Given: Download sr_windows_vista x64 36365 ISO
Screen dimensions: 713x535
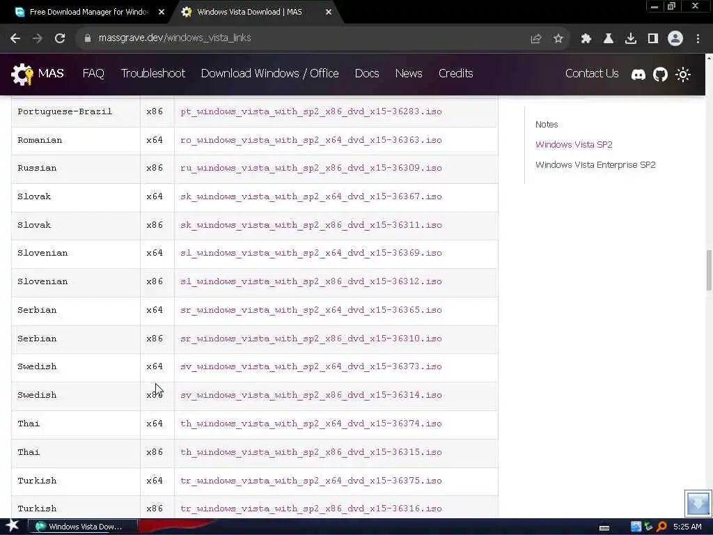Looking at the screenshot, I should click(x=311, y=310).
